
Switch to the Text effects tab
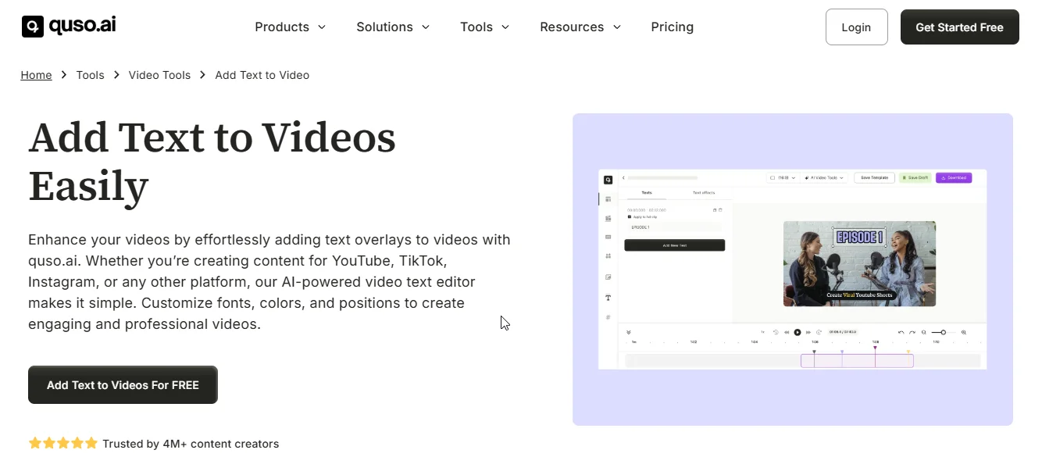coord(705,193)
